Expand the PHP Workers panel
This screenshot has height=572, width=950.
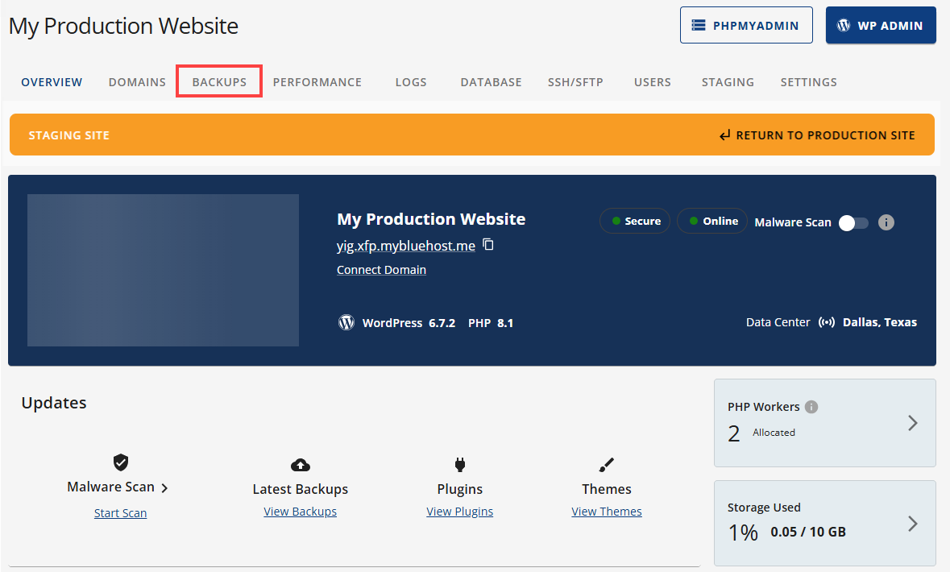click(x=911, y=423)
